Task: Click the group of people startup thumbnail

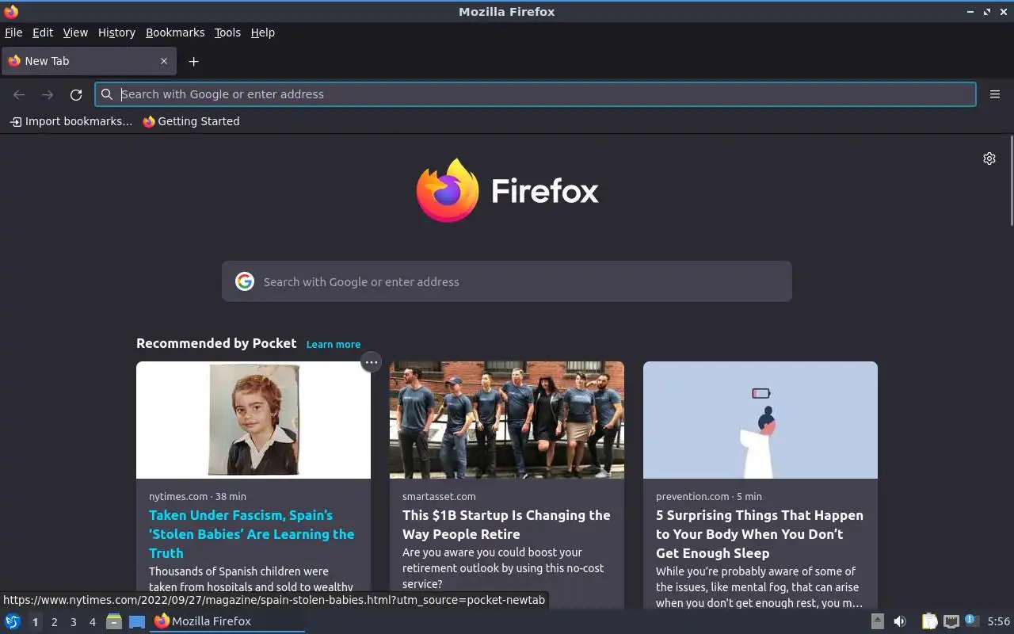Action: point(507,420)
